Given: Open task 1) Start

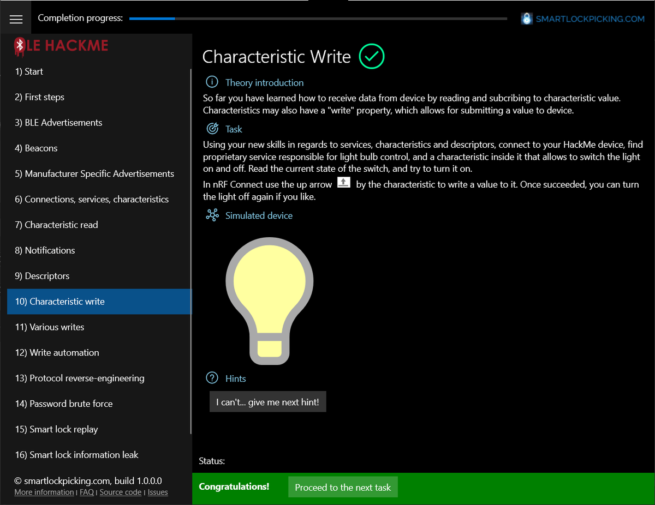Looking at the screenshot, I should (99, 71).
